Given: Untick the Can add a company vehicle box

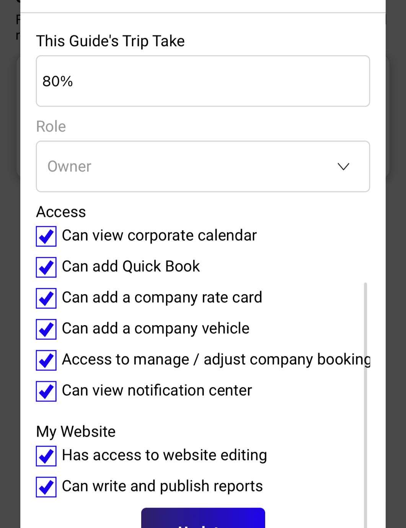Looking at the screenshot, I should [x=46, y=329].
